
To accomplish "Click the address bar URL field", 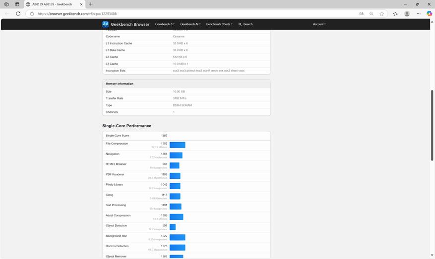I will coord(194,13).
